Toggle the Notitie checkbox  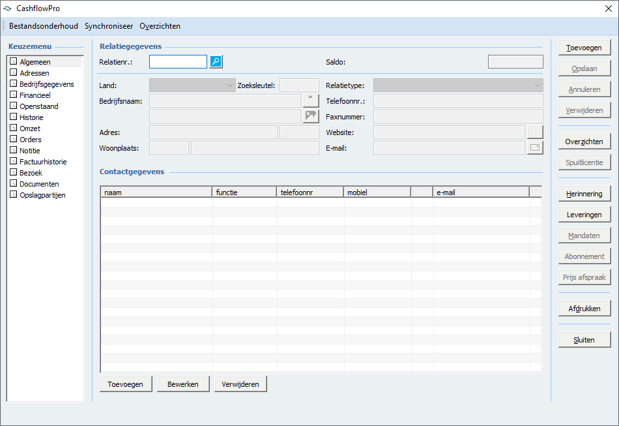click(14, 150)
